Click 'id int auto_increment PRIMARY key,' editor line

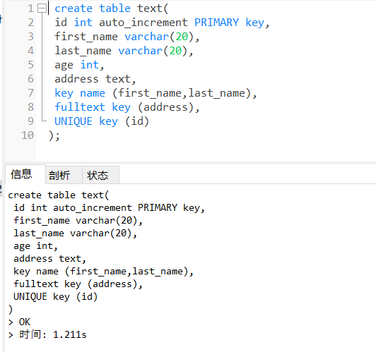tap(162, 23)
